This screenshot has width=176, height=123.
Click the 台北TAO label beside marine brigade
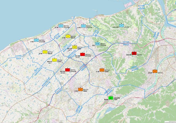(139, 55)
